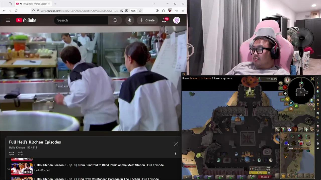321x180 pixels.
Task: Open Hell's Kitchen channel link under Ep. 8
Action: point(42,170)
